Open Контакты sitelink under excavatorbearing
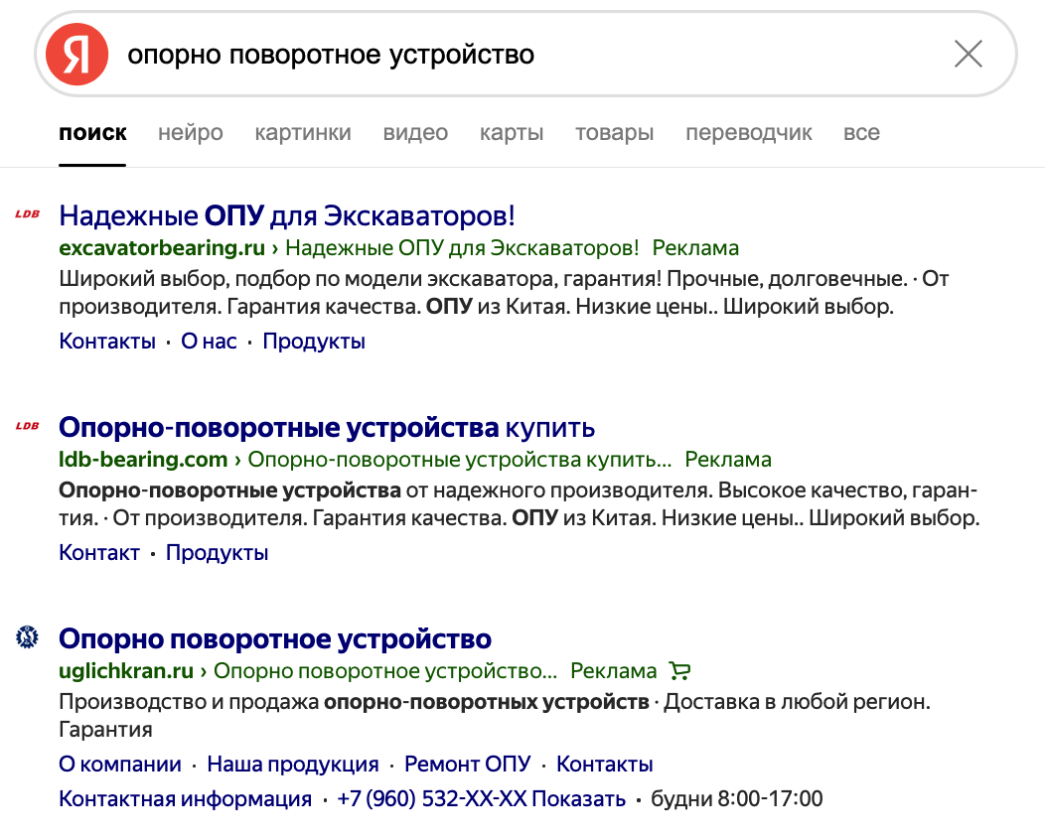Viewport: 1045px width, 840px height. point(107,341)
